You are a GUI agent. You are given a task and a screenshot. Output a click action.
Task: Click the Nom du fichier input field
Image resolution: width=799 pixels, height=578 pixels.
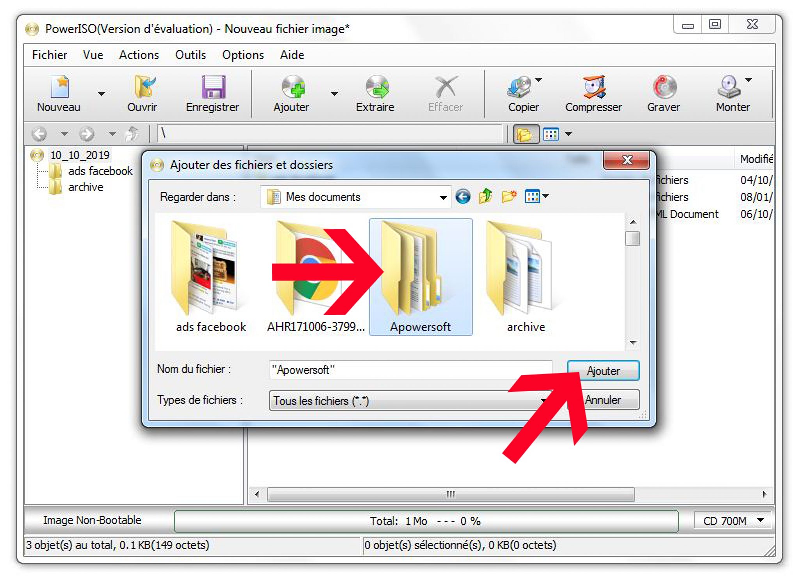(x=410, y=370)
